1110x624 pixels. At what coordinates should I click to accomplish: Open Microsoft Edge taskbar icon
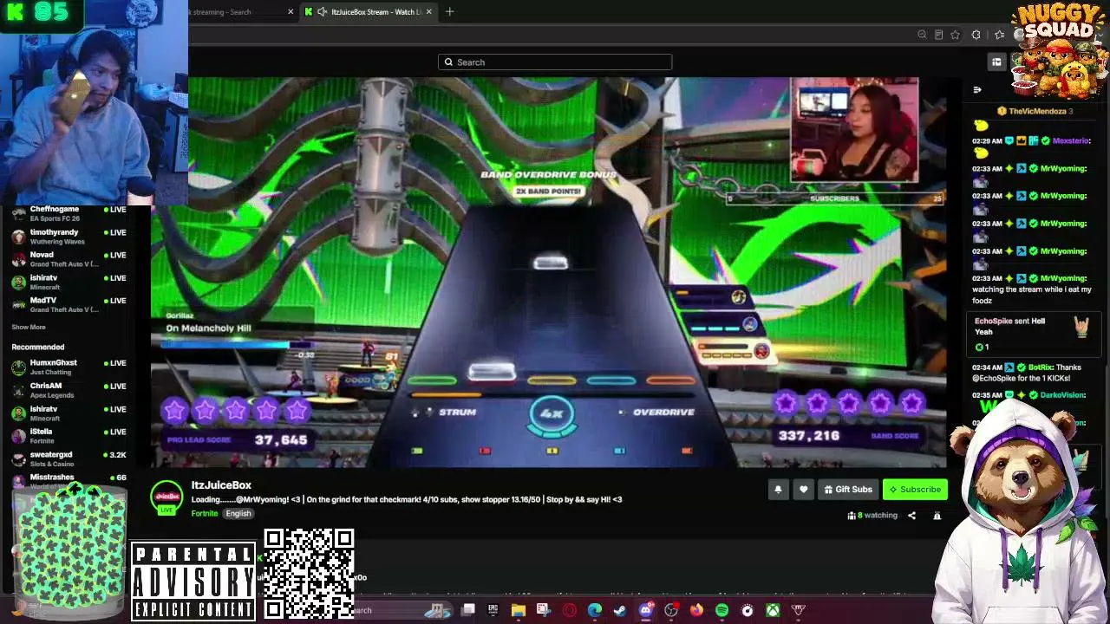[595, 610]
